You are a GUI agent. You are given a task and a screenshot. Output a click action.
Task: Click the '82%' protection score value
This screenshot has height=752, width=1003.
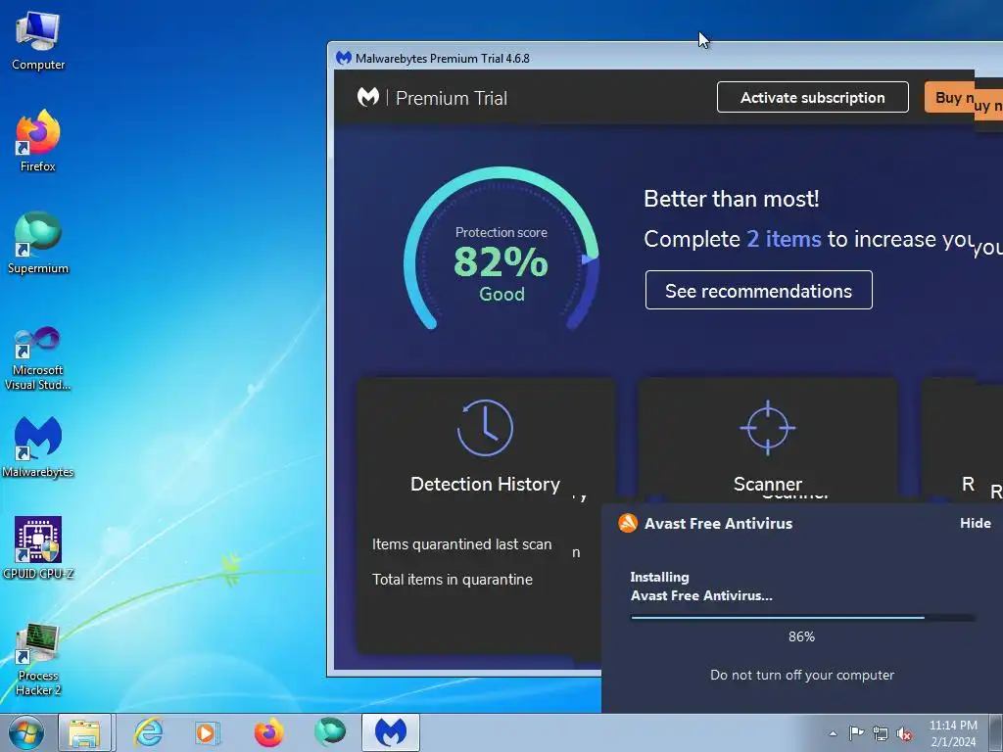tap(501, 262)
